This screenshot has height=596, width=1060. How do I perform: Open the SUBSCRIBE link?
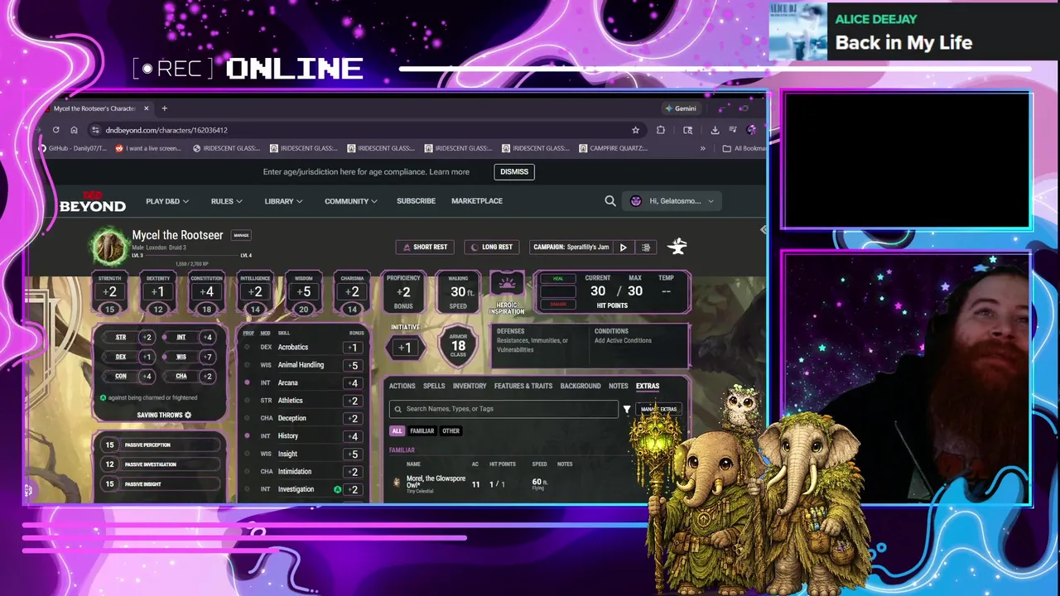click(x=416, y=201)
